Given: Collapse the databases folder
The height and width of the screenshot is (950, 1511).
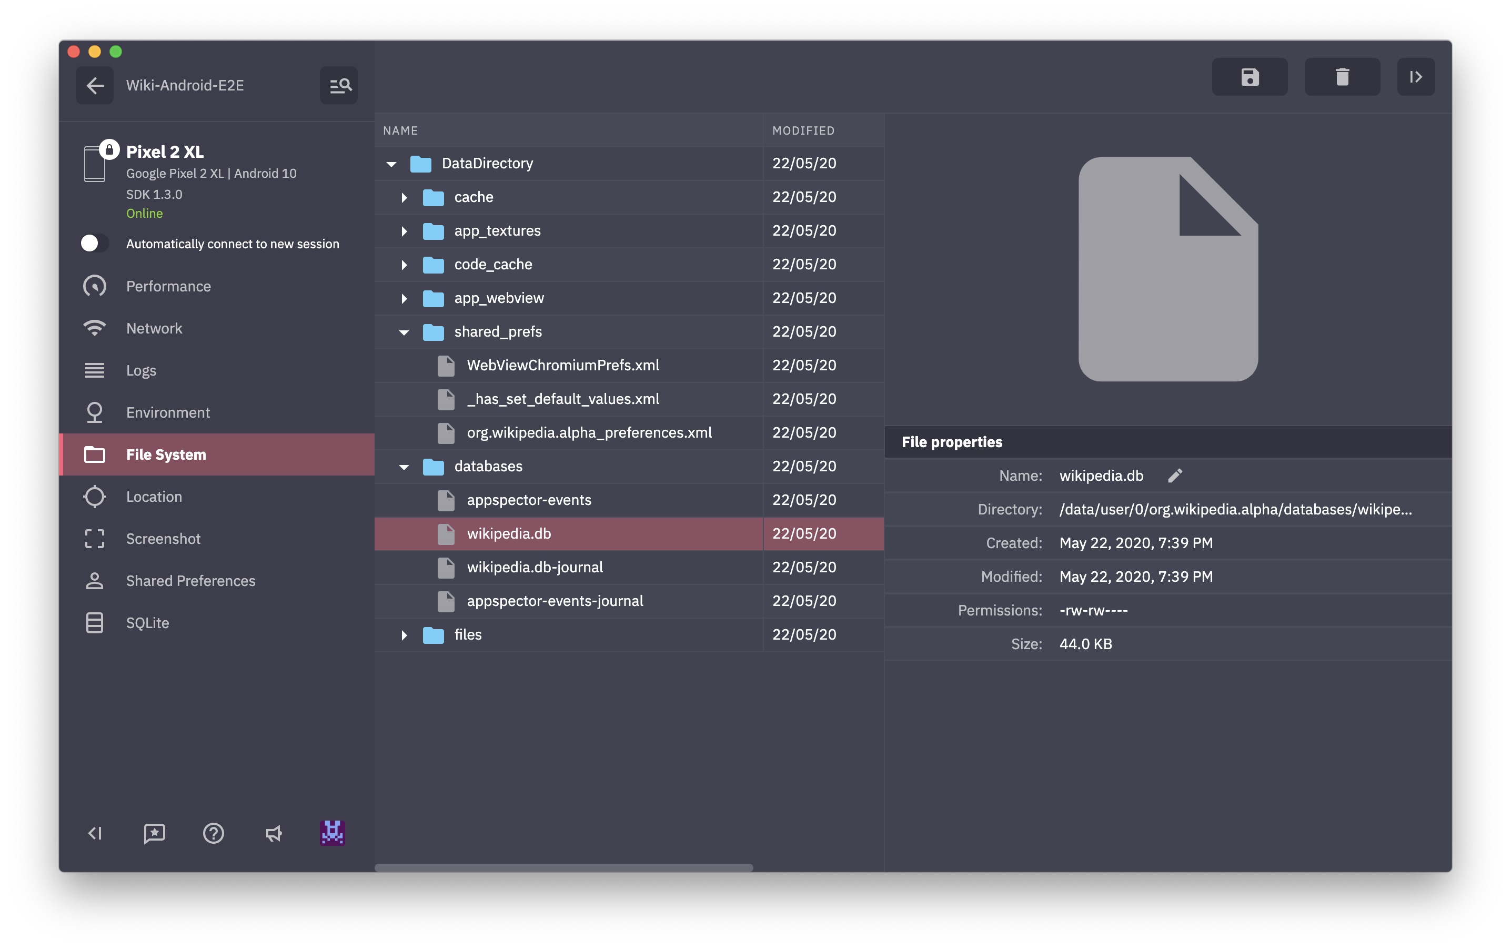Looking at the screenshot, I should tap(404, 467).
